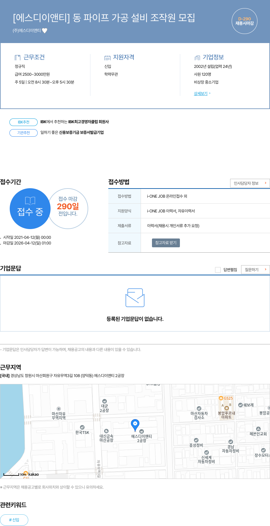The height and width of the screenshot is (526, 270).
Task: Click the 흥성정비 map marker
Action: (x=196, y=440)
